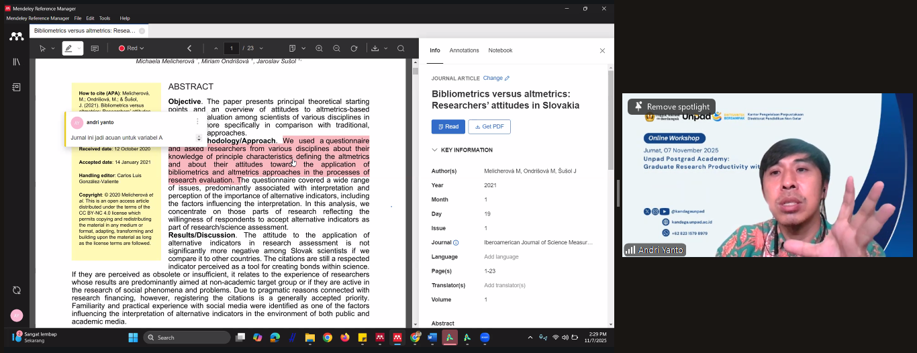The width and height of the screenshot is (917, 353).
Task: Show hidden system tray icons
Action: click(x=530, y=338)
